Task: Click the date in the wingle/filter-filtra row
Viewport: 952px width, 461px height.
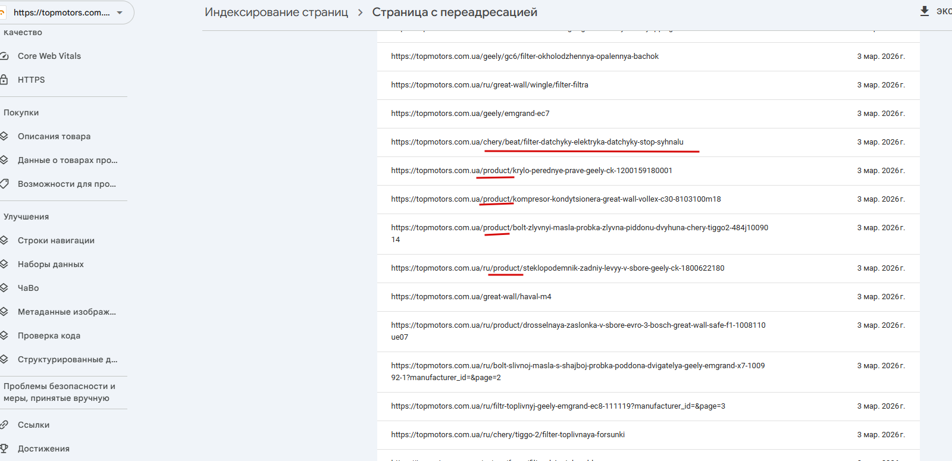Action: [x=881, y=85]
